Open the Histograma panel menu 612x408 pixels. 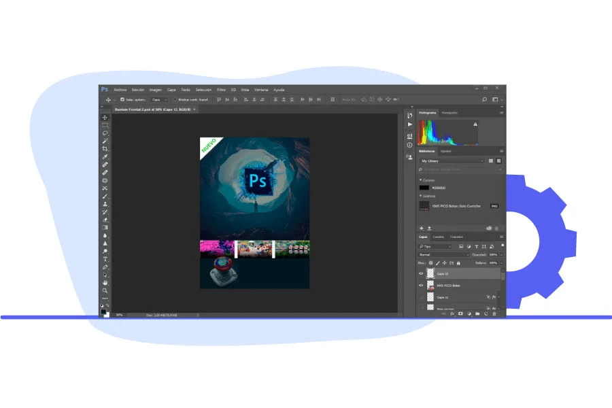pyautogui.click(x=502, y=112)
